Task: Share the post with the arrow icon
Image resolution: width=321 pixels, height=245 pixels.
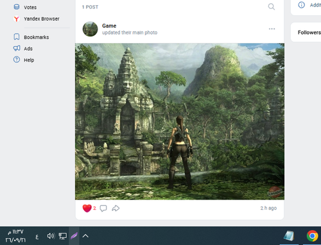Action: pyautogui.click(x=116, y=208)
